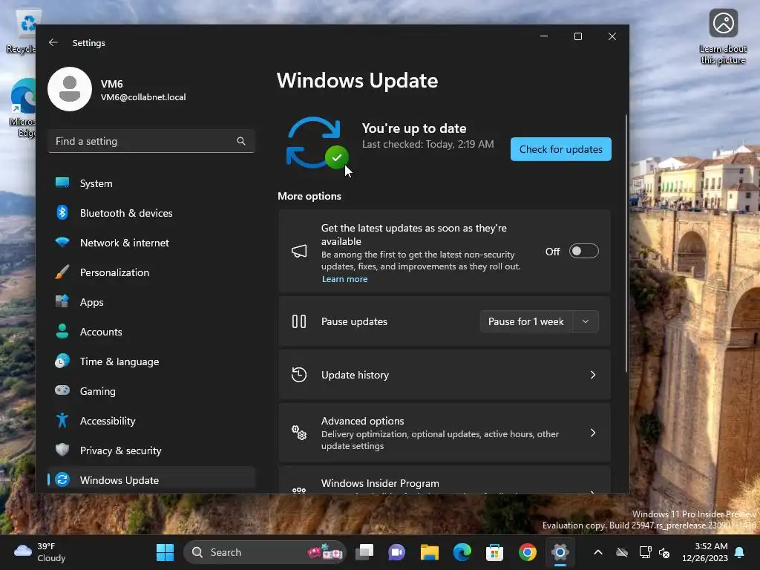The width and height of the screenshot is (760, 570).
Task: Select Network & internet in sidebar
Action: pos(151,243)
